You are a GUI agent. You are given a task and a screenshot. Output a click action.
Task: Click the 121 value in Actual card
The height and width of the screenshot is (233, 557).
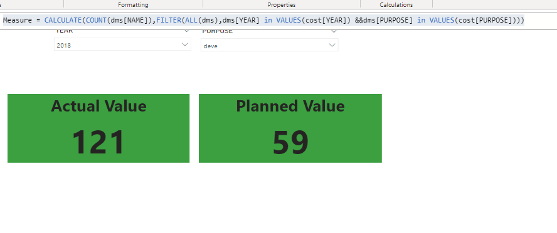pos(98,143)
